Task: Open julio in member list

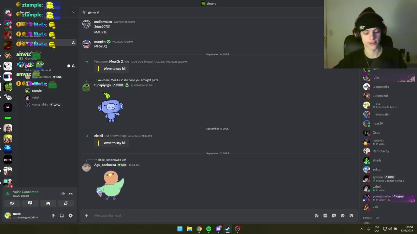Action: 389,78
